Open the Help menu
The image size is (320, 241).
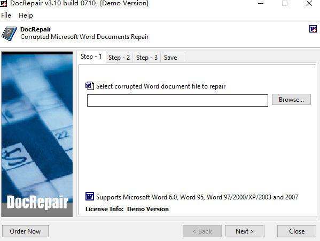click(x=26, y=15)
